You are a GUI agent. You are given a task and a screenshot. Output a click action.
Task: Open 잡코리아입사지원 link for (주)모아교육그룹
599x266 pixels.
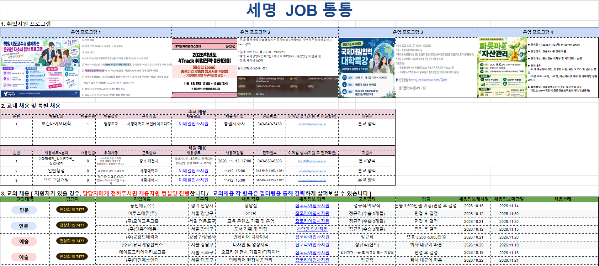pyautogui.click(x=312, y=221)
